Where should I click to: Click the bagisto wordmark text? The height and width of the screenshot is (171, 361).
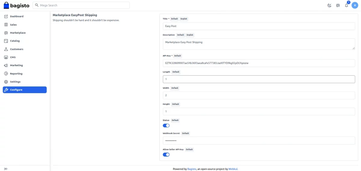[x=20, y=5]
